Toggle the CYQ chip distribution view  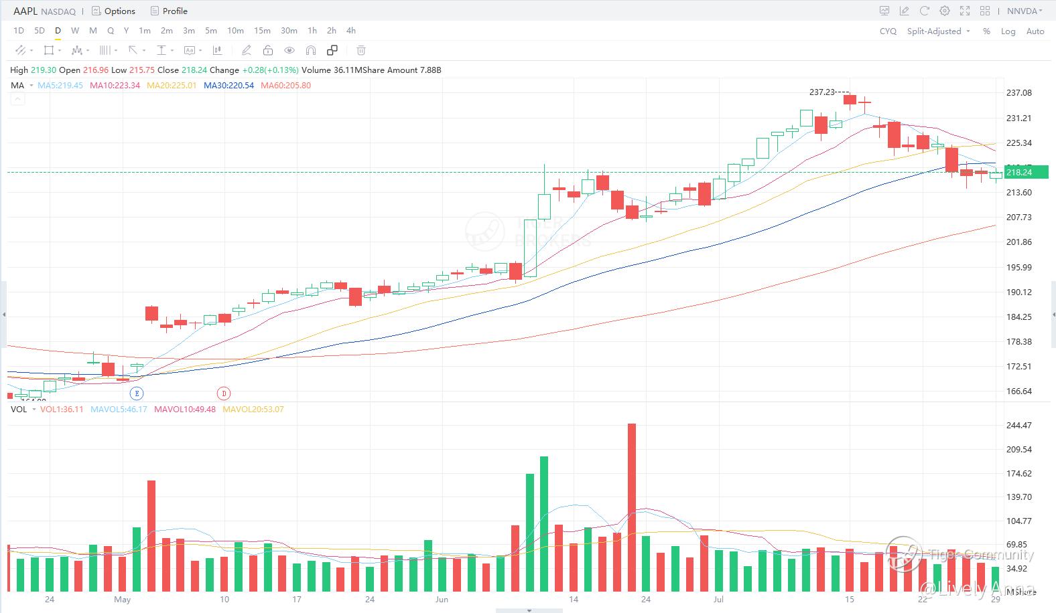click(x=888, y=31)
